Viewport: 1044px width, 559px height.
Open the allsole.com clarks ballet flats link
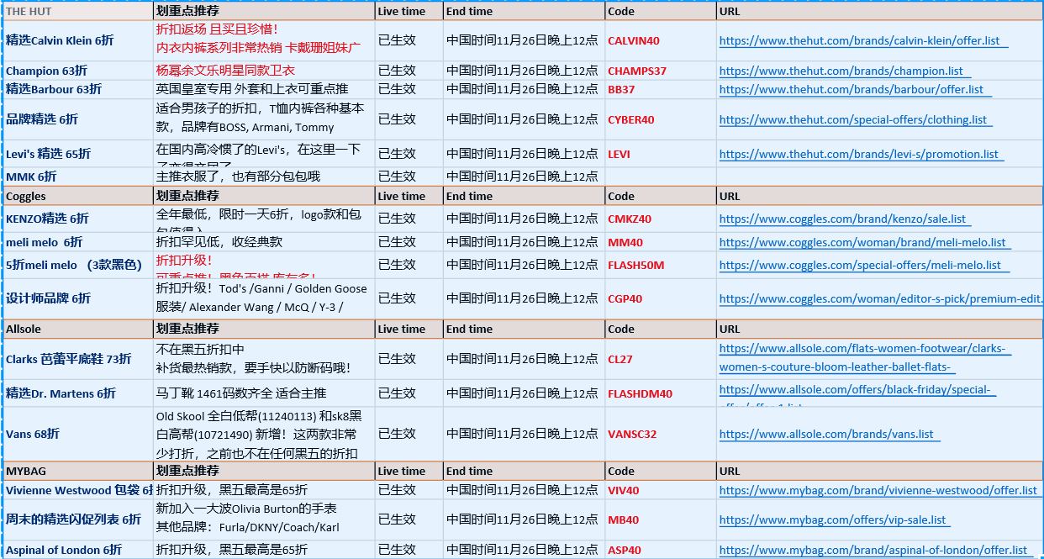click(866, 357)
